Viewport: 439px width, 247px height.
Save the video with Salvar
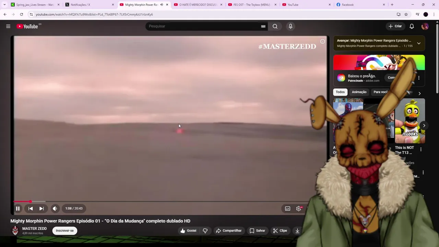[x=257, y=231]
